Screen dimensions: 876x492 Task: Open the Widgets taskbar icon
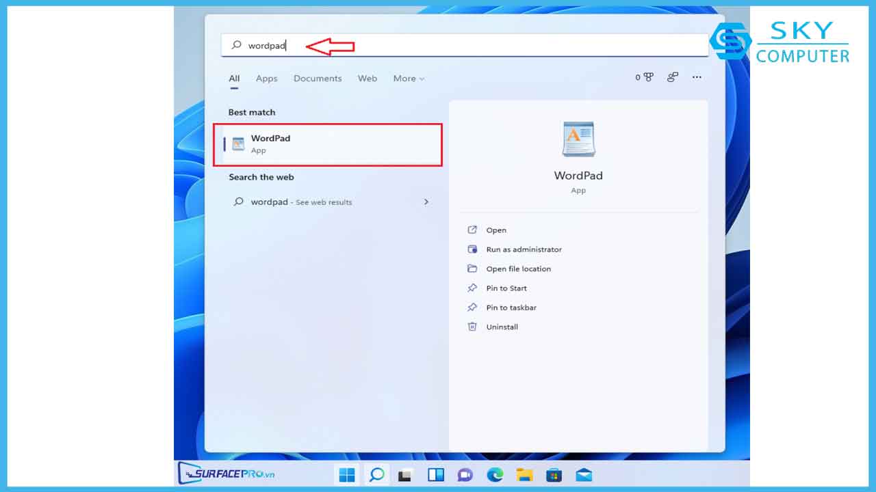coord(435,474)
